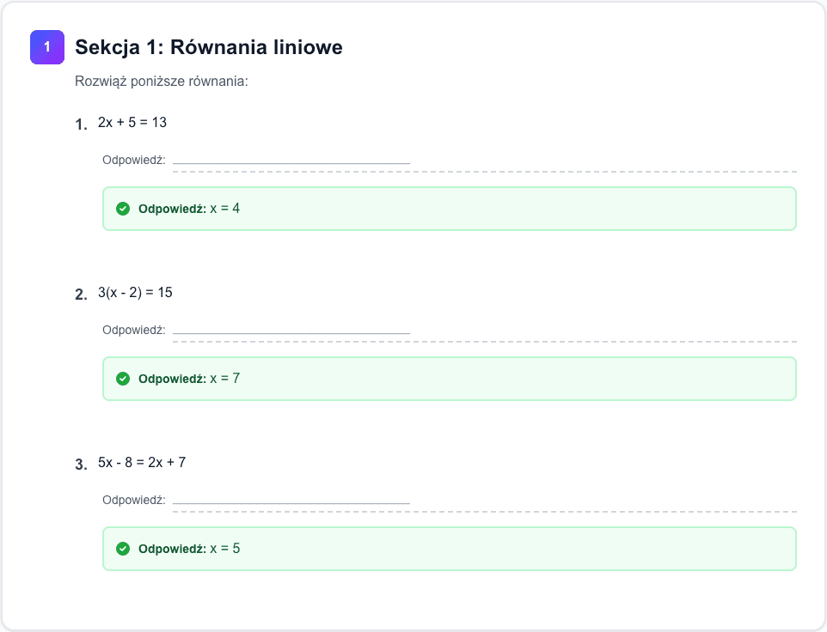The height and width of the screenshot is (632, 827).
Task: Click the instruction "Rozwiąż poniższe równania:"
Action: click(162, 82)
